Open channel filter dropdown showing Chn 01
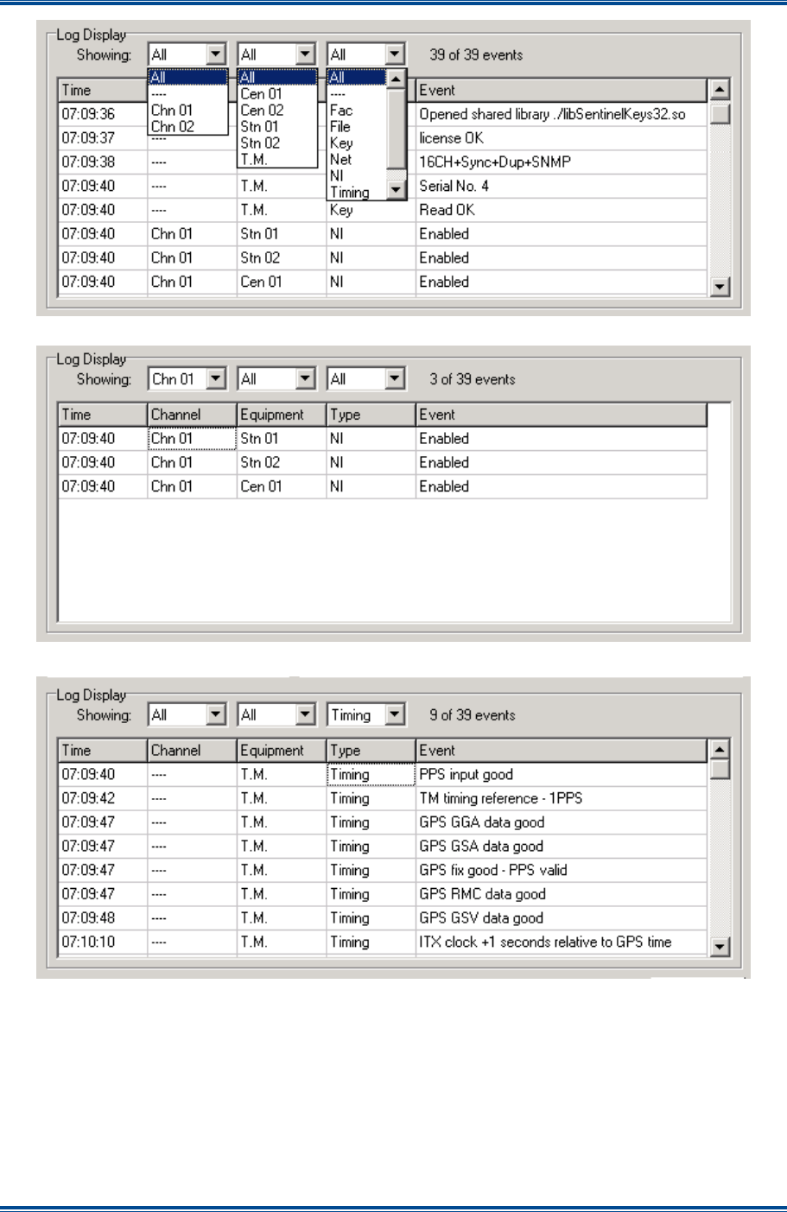 (217, 379)
